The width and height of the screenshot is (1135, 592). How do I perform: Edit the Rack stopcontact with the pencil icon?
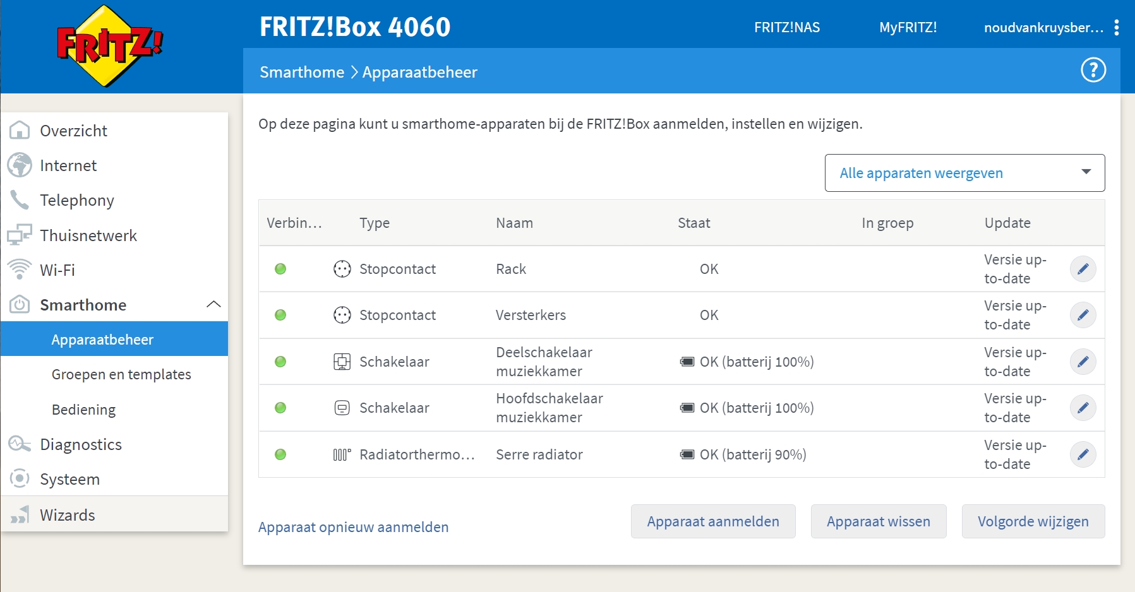point(1084,269)
